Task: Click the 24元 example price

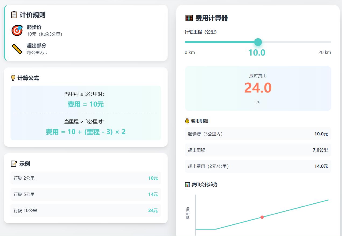Action: click(x=153, y=211)
